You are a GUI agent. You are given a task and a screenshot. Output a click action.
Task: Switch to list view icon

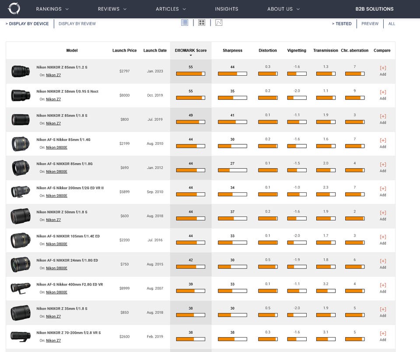(185, 23)
